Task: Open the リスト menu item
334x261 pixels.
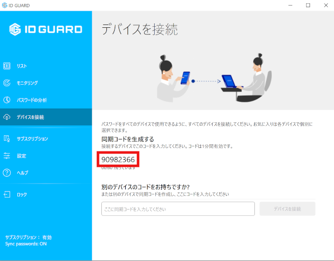Action: coord(46,66)
